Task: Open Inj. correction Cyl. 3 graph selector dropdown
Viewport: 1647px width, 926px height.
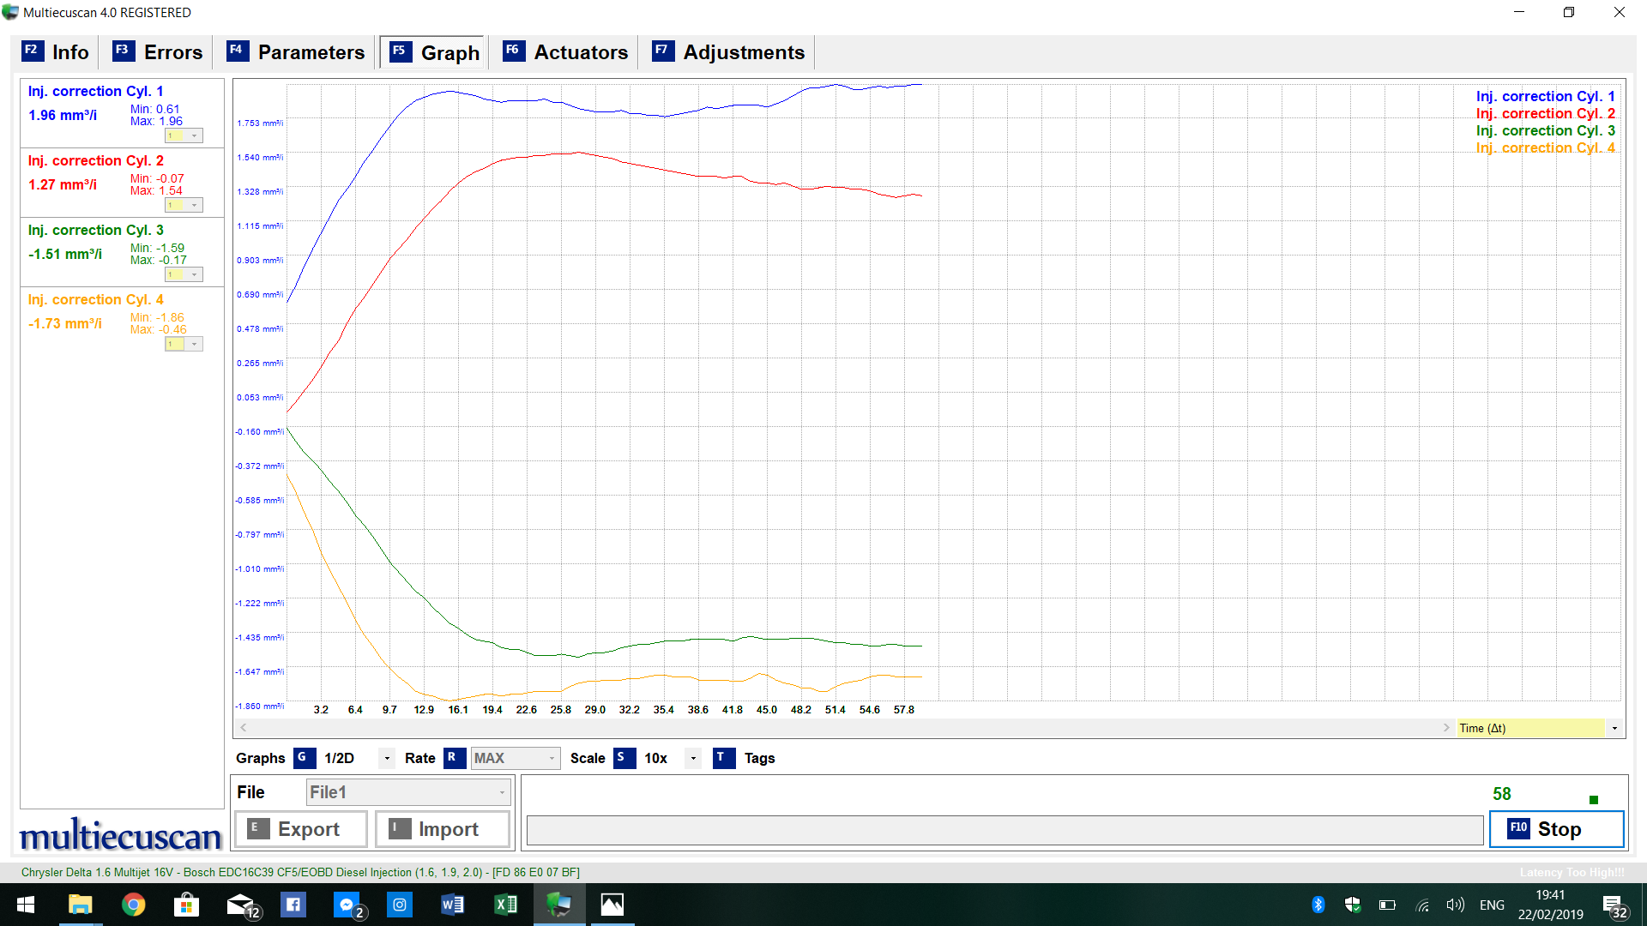Action: tap(195, 274)
